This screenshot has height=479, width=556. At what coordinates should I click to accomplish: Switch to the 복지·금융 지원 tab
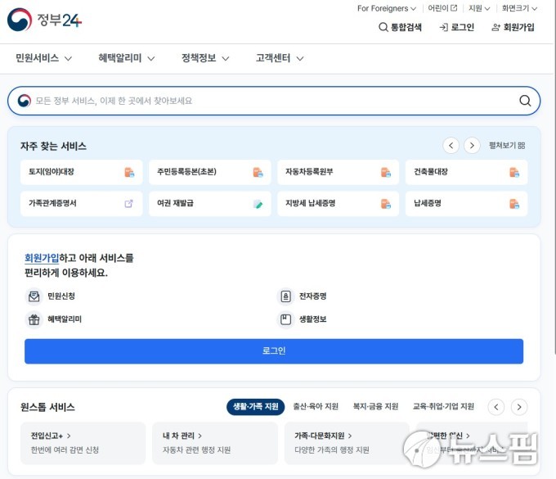(375, 406)
